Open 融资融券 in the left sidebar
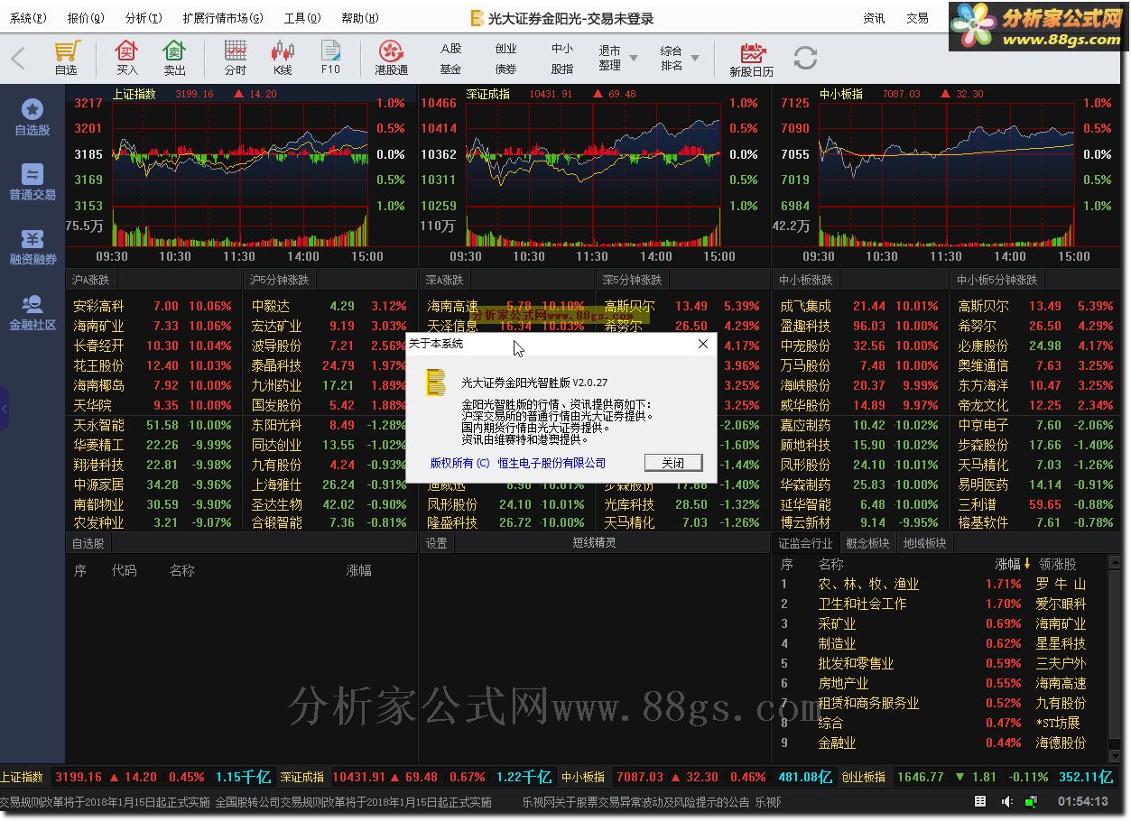1131x821 pixels. (x=32, y=248)
